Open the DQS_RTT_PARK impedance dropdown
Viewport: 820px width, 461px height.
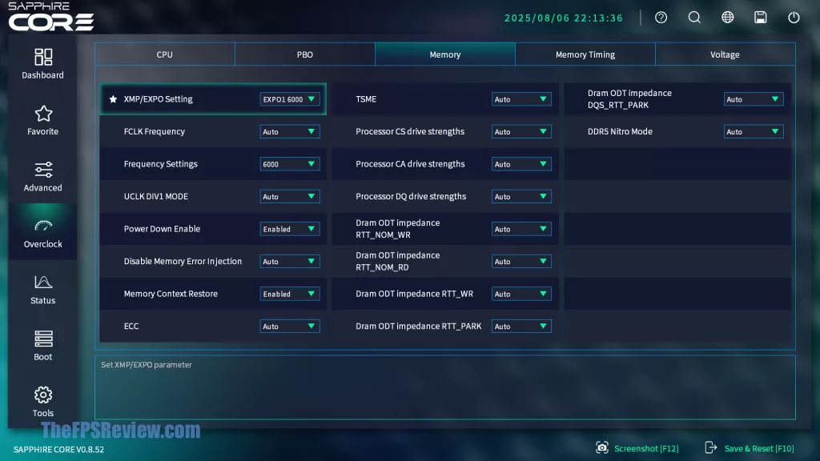(x=754, y=99)
